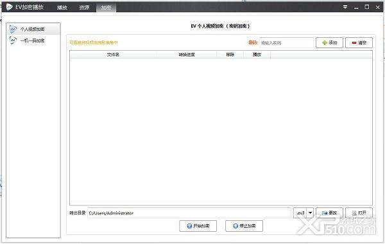The image size is (385, 244).
Task: Click the 播放 column header in the table
Action: pos(257,55)
